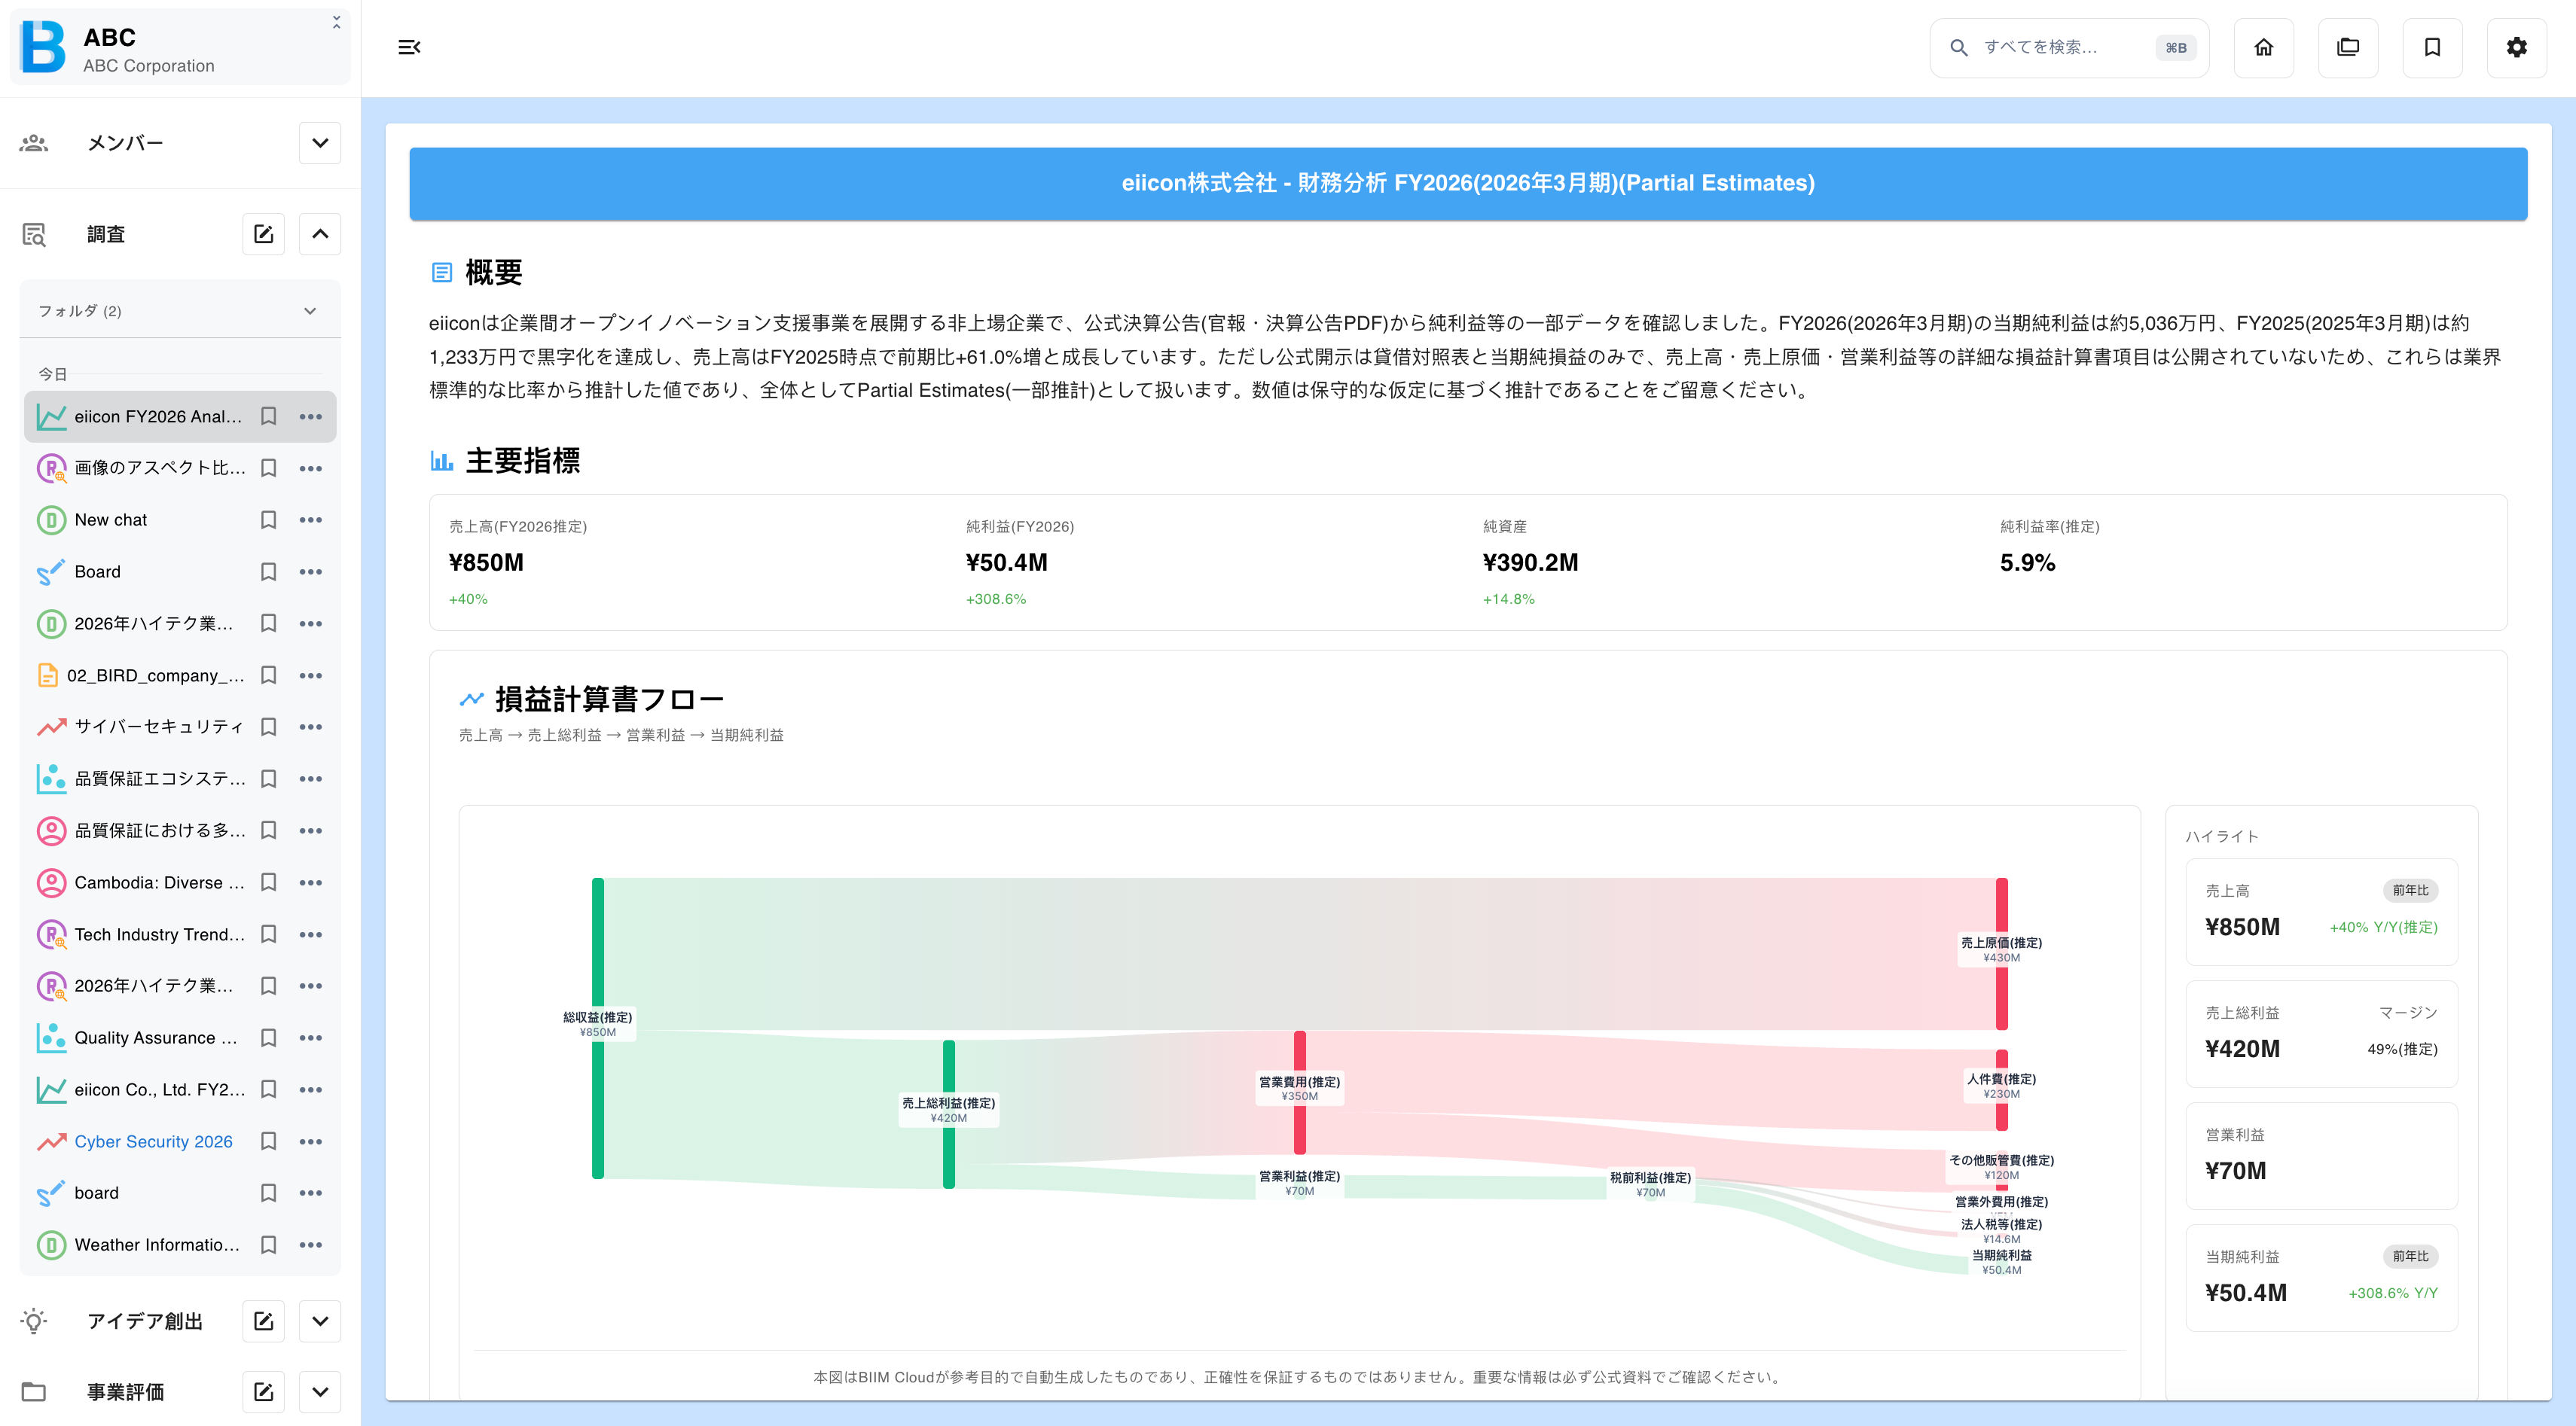Click the 純利益(FY2026) ¥50.4M metric
The image size is (2576, 1426).
click(x=1007, y=562)
